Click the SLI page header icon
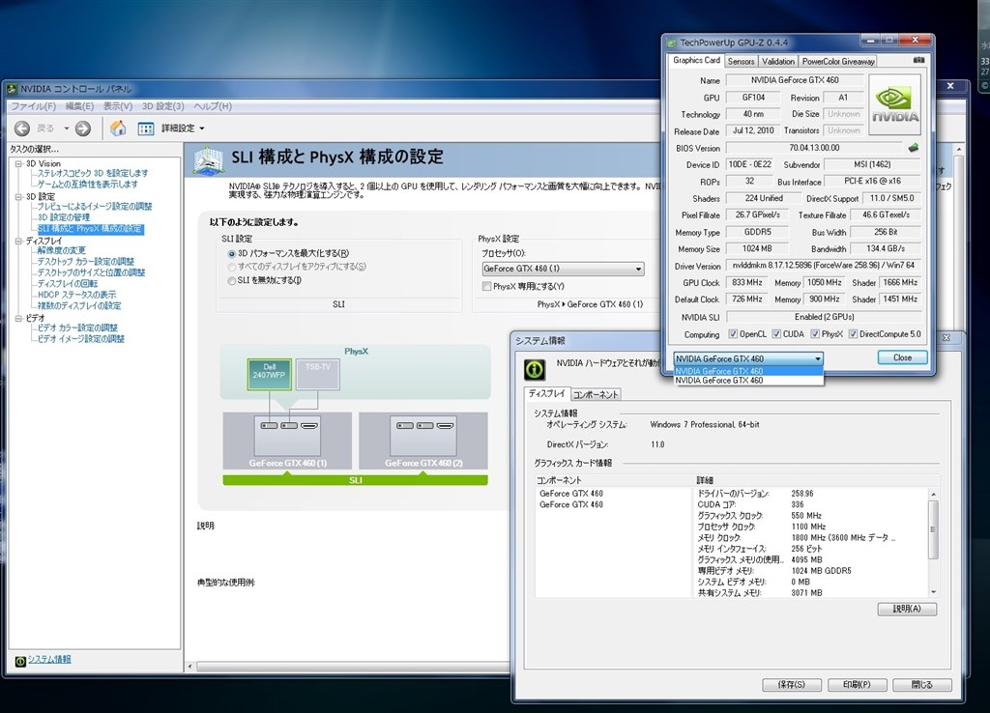This screenshot has width=990, height=713. (x=209, y=159)
